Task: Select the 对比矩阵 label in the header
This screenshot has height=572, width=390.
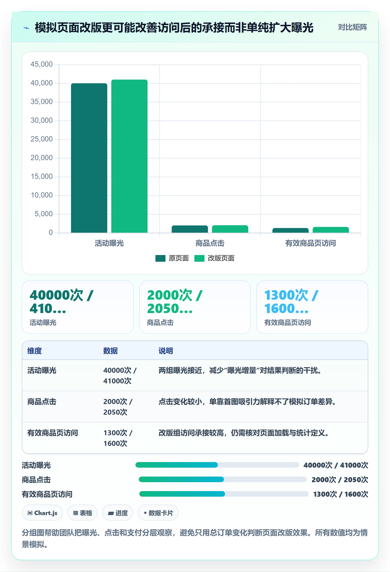Action: 352,27
